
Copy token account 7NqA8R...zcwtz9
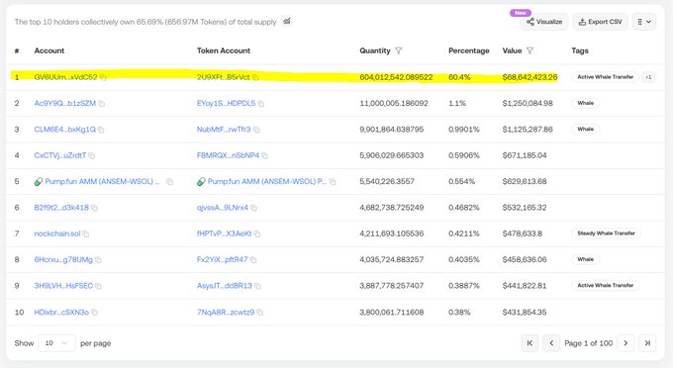tap(259, 313)
